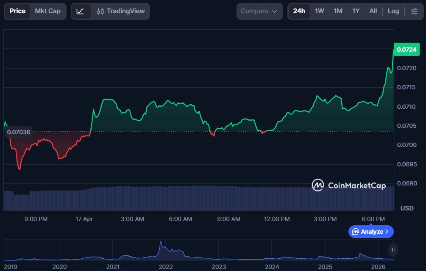
Task: Click the pause handle on the range navigator
Action: (393, 250)
